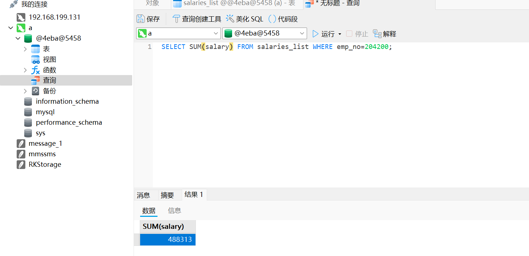The image size is (529, 256).
Task: Select the result cell 488313
Action: click(168, 240)
